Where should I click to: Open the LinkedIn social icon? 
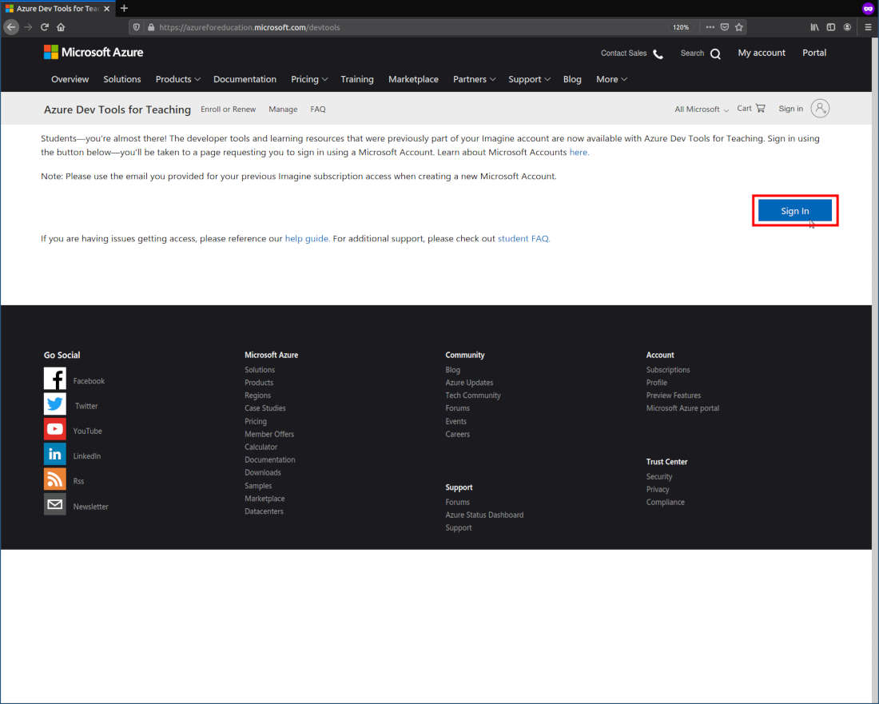point(54,455)
